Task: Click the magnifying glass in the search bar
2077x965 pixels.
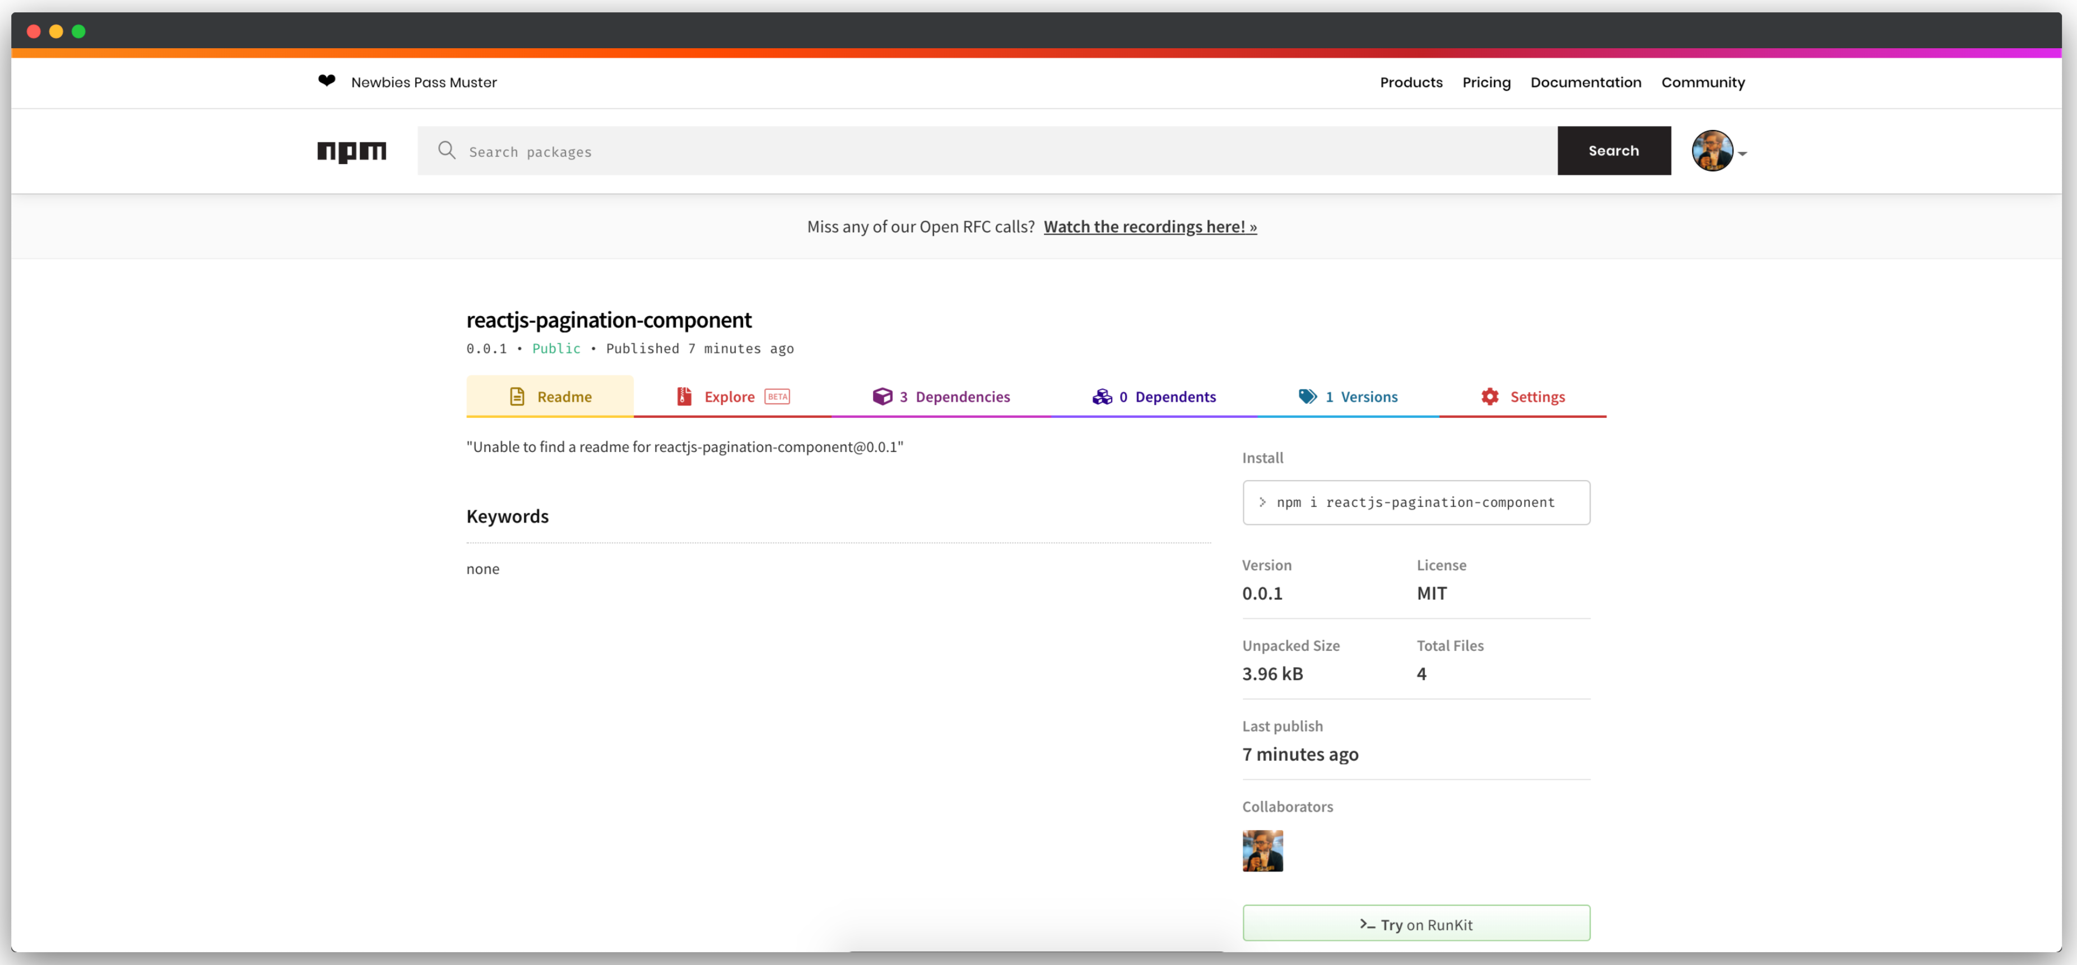Action: (447, 151)
